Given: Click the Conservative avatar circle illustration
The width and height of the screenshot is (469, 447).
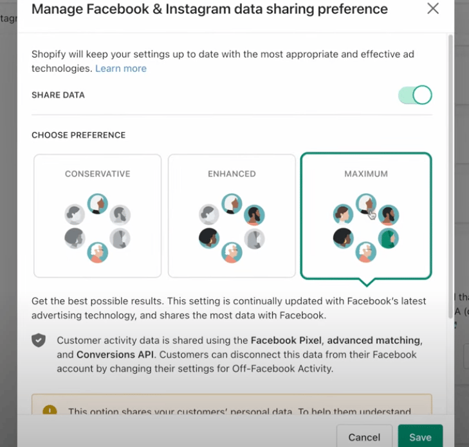Looking at the screenshot, I should click(x=97, y=228).
